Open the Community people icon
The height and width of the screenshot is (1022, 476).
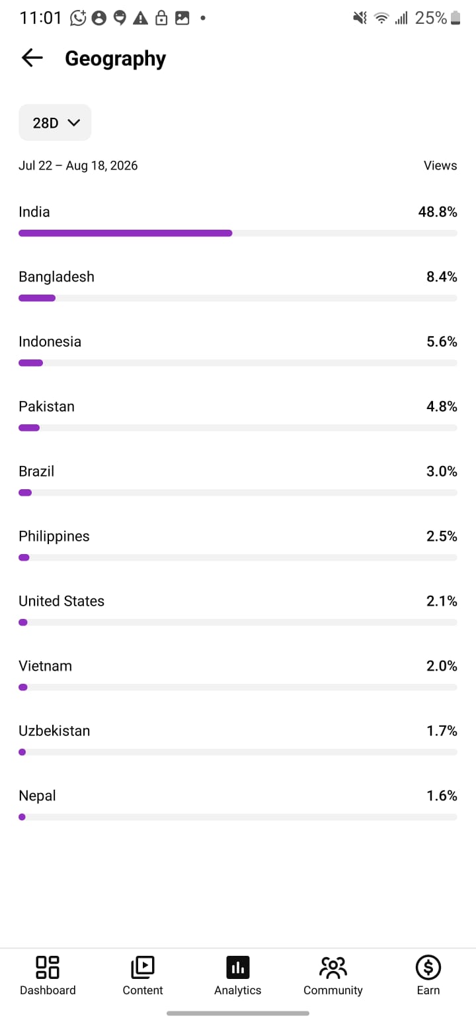[x=333, y=967]
